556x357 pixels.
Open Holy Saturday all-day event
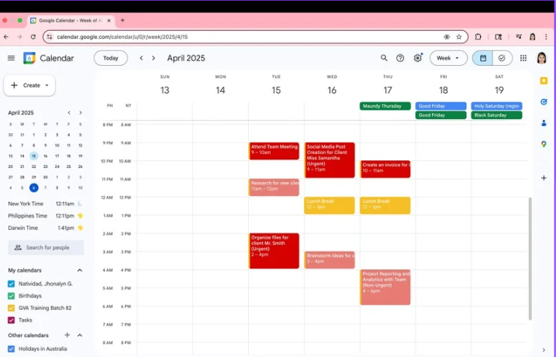pos(496,106)
